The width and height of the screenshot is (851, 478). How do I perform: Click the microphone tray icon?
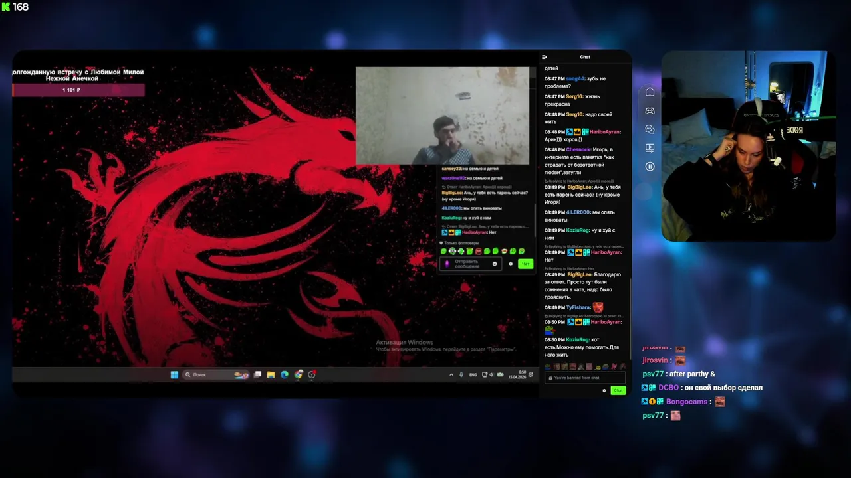coord(461,374)
